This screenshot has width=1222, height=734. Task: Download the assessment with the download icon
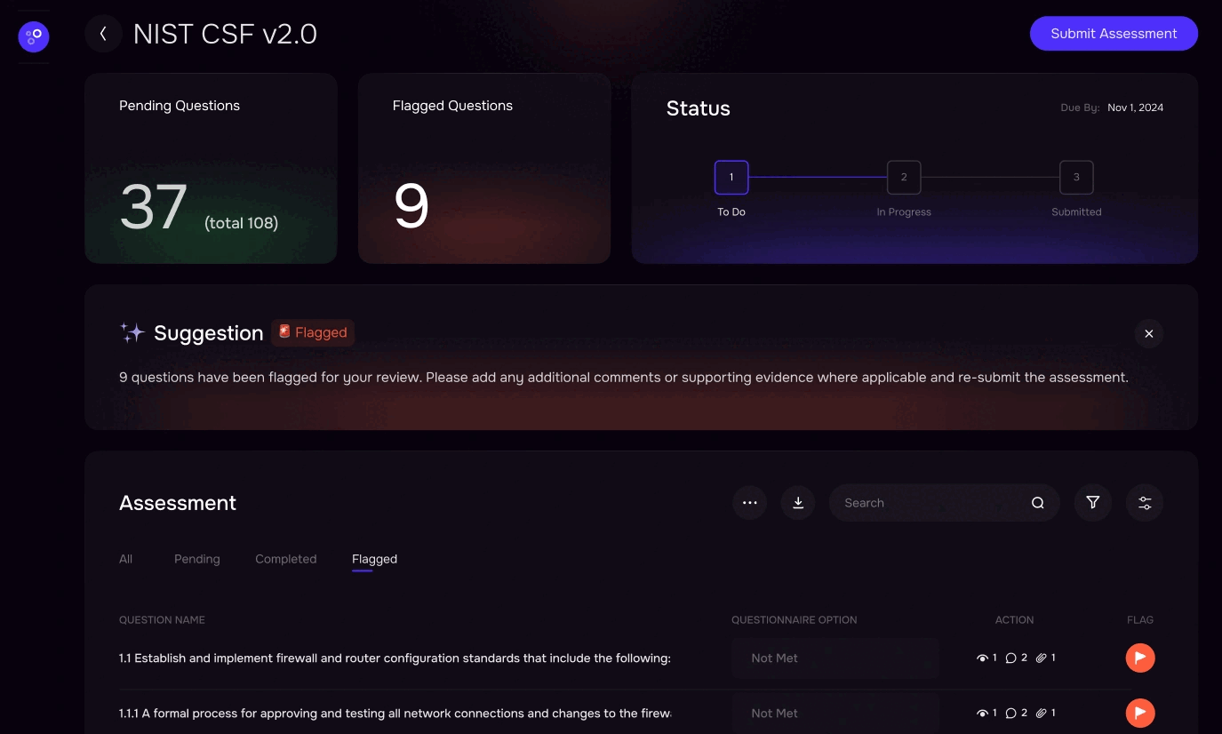pos(798,503)
